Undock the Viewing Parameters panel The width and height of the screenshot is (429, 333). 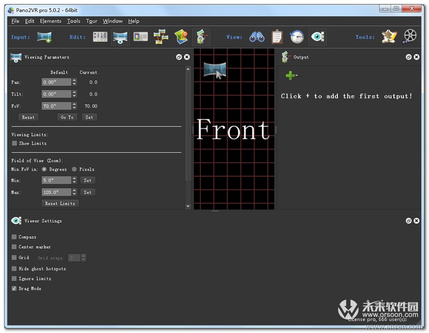179,57
